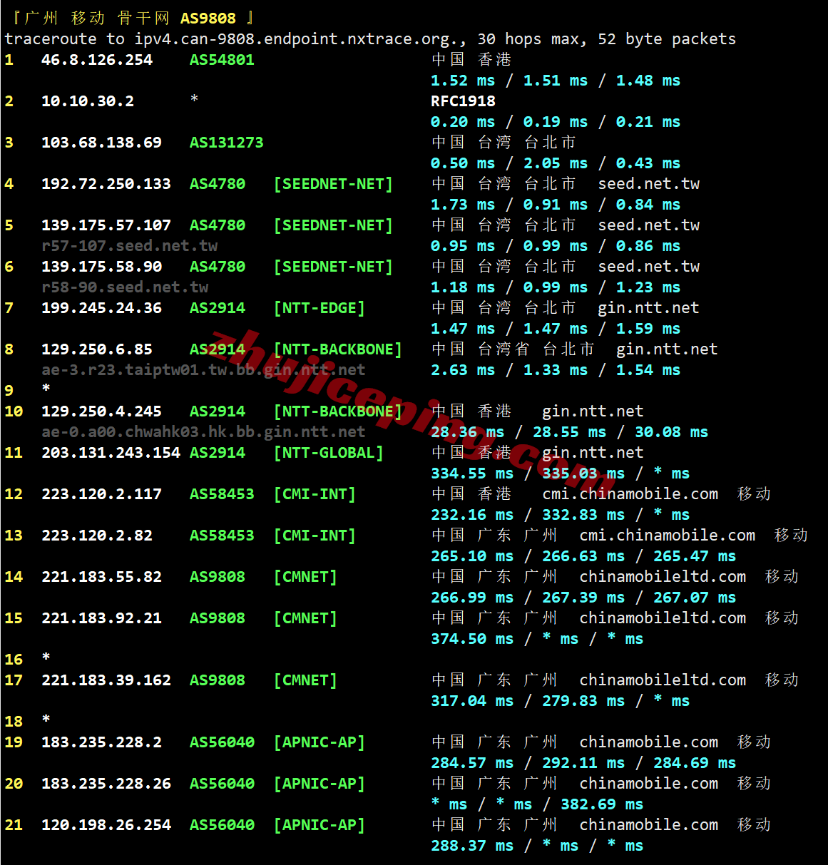Select IP address 10.10.30.2

click(88, 101)
